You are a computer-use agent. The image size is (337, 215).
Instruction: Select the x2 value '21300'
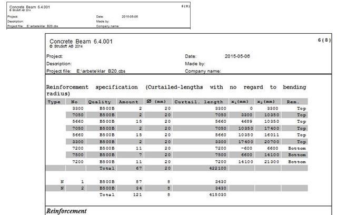[272, 162]
